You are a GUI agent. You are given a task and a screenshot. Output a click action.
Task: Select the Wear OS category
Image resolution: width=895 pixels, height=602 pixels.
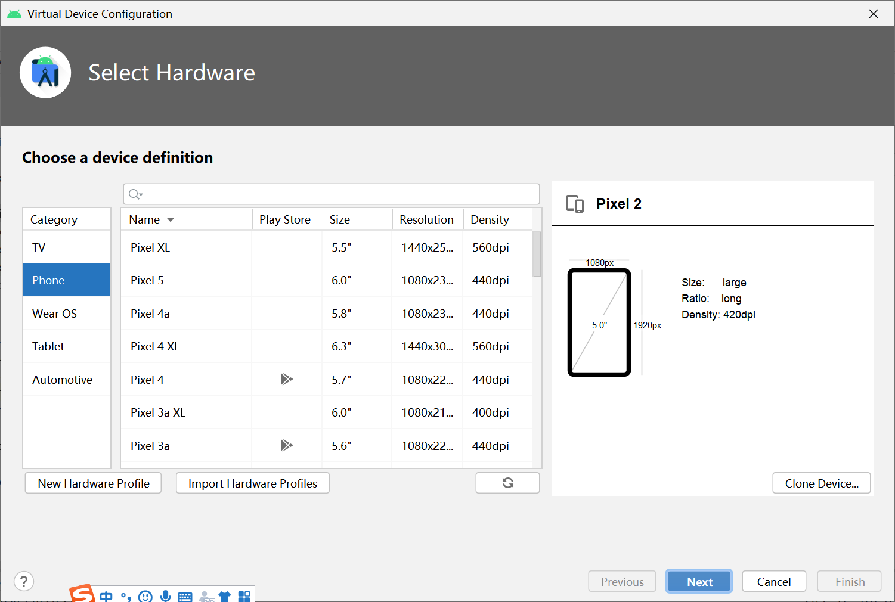pyautogui.click(x=66, y=314)
